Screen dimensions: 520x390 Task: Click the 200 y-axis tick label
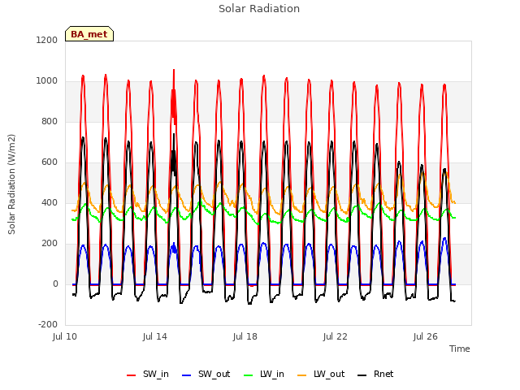[50, 244]
